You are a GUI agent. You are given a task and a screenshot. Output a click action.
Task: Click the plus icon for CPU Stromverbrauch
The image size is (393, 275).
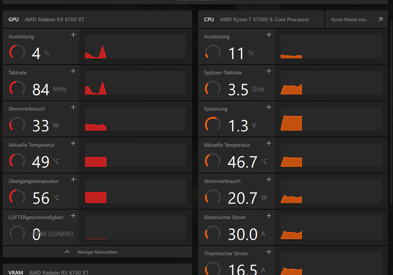pos(269,179)
